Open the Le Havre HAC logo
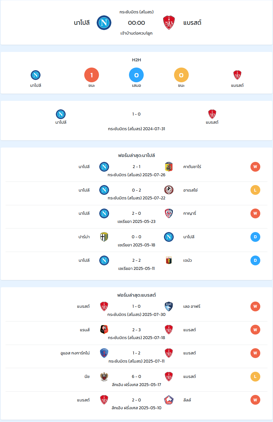Viewport: 273px width, 422px height. click(x=169, y=306)
